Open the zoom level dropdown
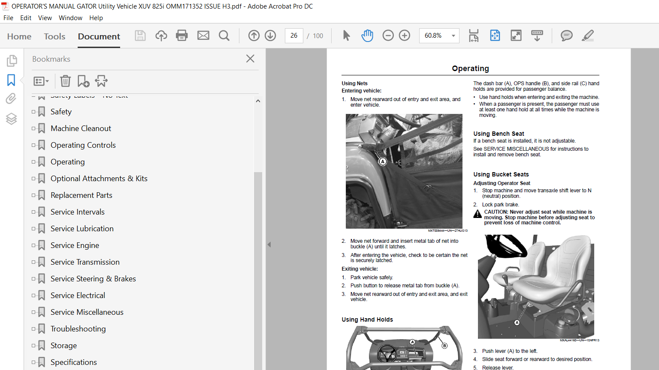This screenshot has width=659, height=370. tap(453, 36)
